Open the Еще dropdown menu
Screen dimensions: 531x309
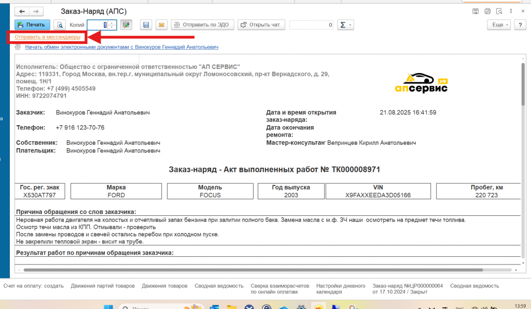[499, 25]
